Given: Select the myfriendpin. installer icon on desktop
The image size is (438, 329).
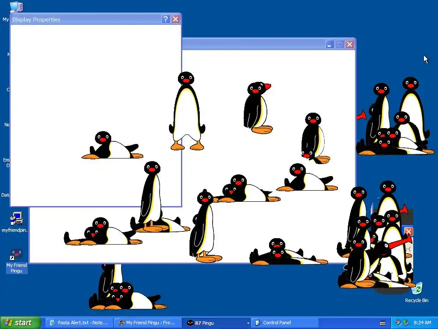Looking at the screenshot, I should coord(15,222).
